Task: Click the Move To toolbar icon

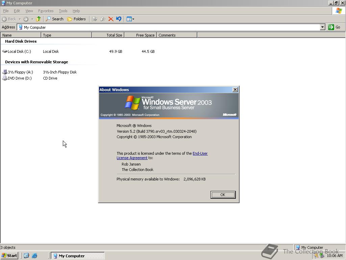Action: pyautogui.click(x=95, y=19)
